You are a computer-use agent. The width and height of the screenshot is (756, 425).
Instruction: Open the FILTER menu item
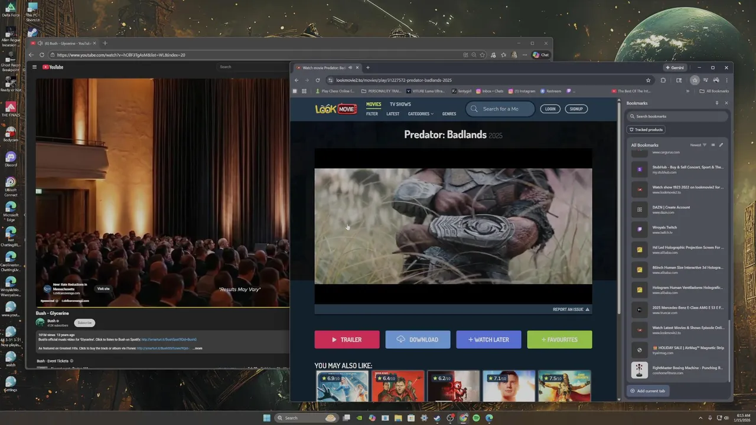(372, 114)
